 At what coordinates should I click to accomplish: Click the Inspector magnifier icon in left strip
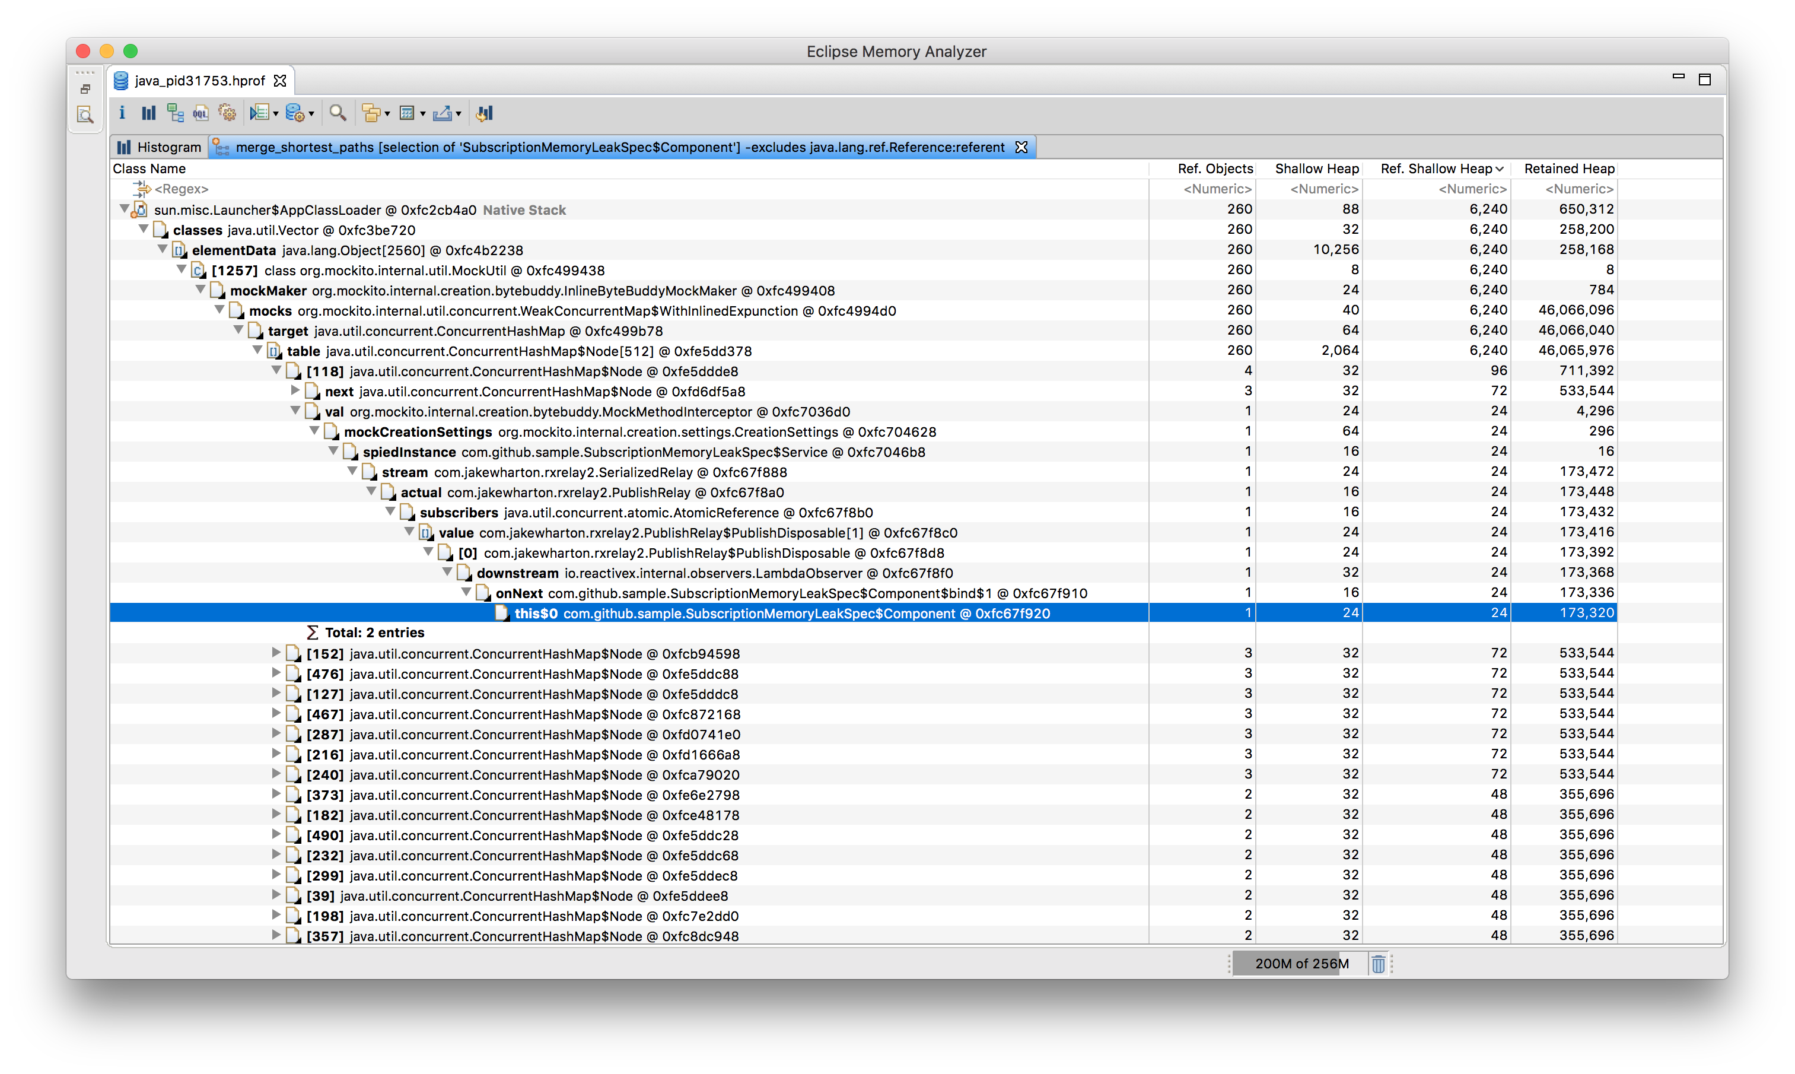[85, 115]
